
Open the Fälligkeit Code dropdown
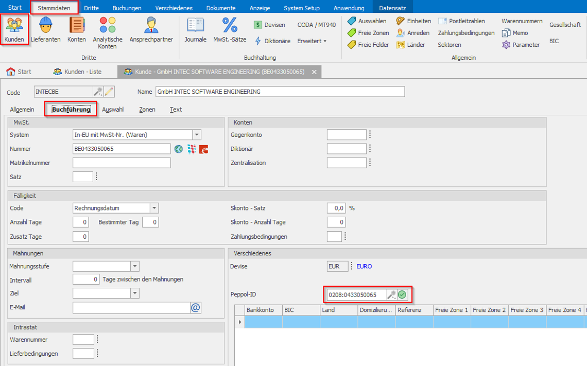(154, 208)
